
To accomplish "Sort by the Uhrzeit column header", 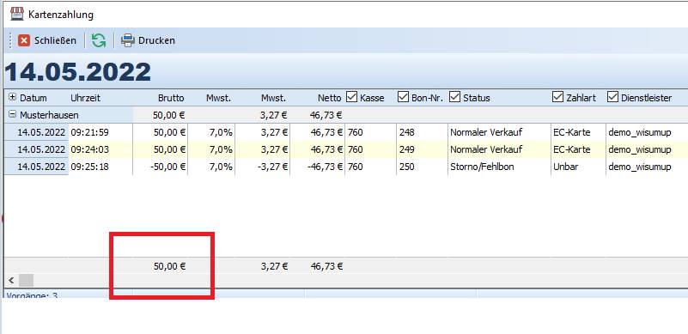I will click(86, 98).
